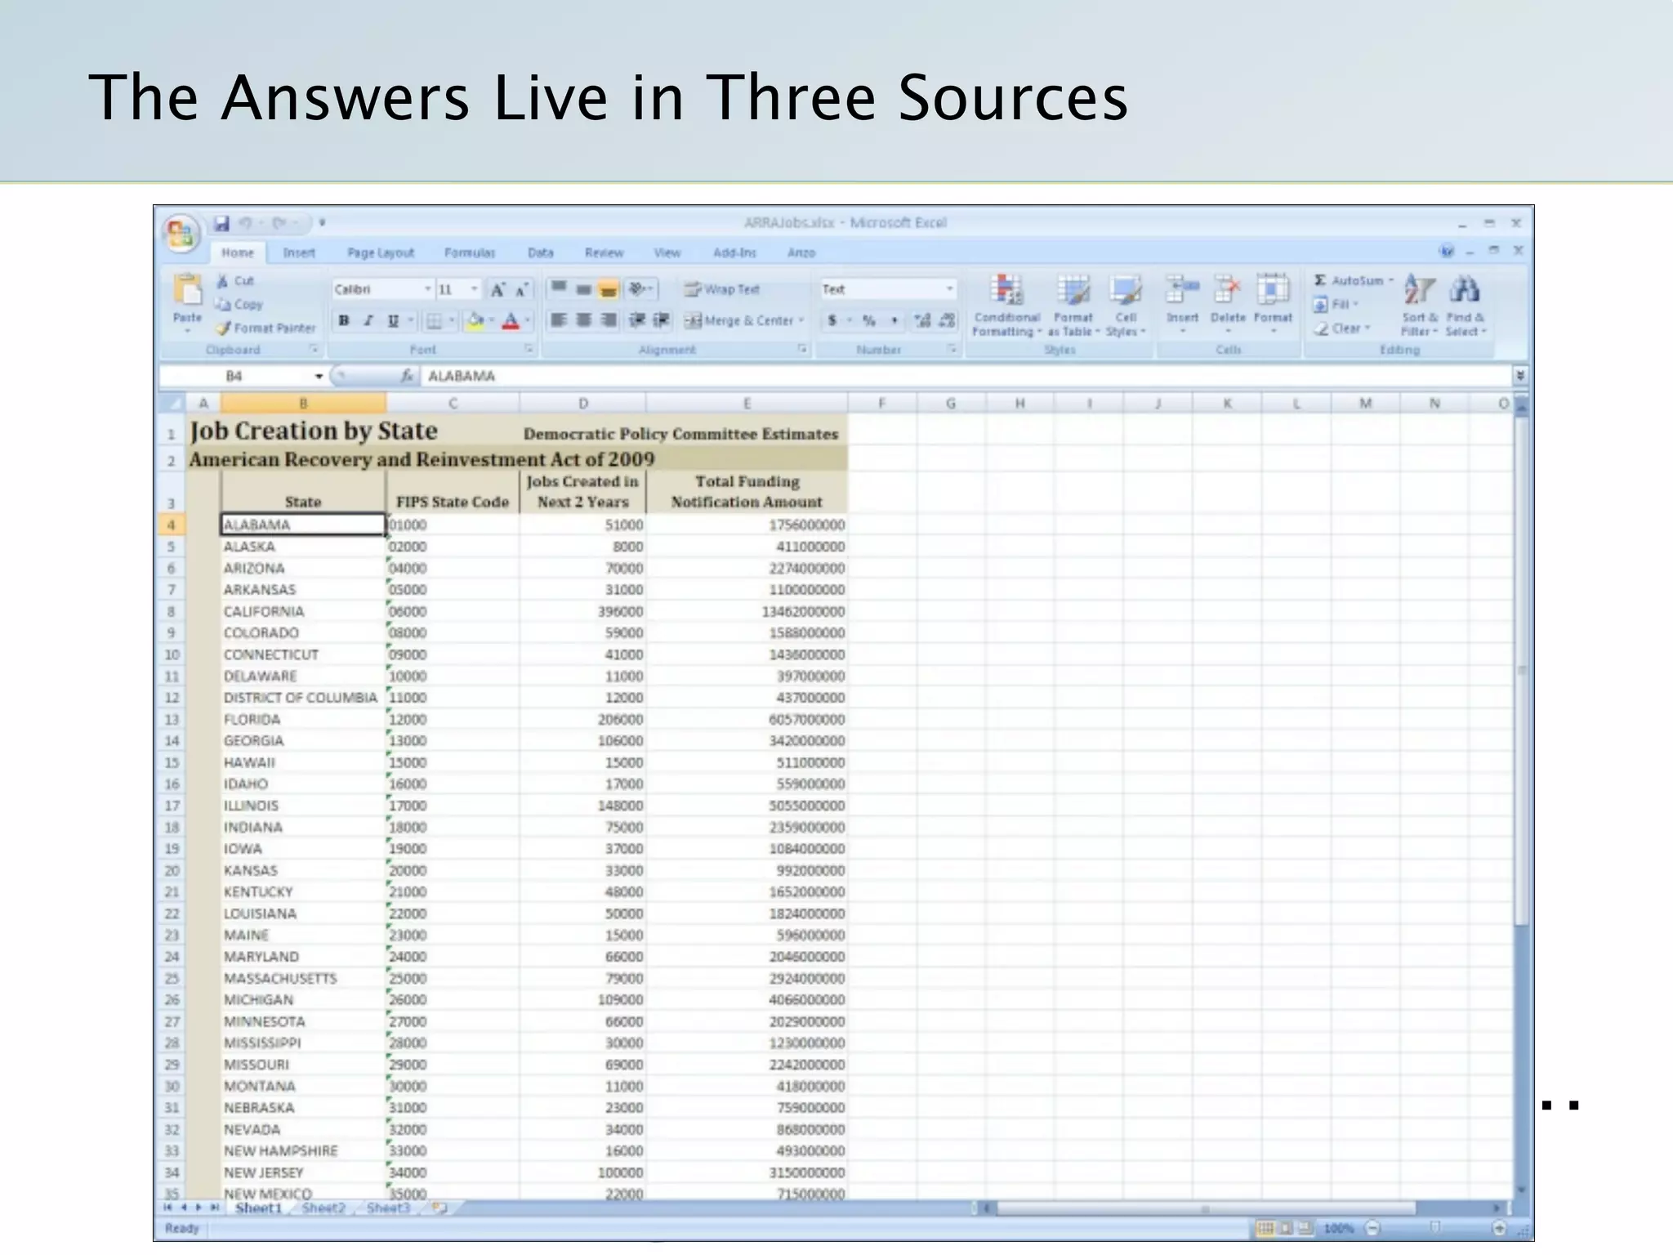Toggle Bold formatting button
The height and width of the screenshot is (1255, 1673).
[x=344, y=321]
